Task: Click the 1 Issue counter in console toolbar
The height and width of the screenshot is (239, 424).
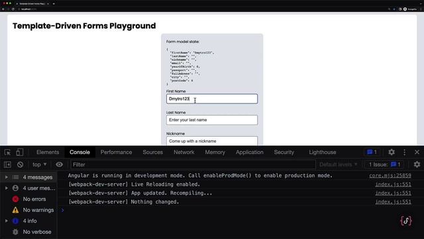Action: [x=384, y=165]
